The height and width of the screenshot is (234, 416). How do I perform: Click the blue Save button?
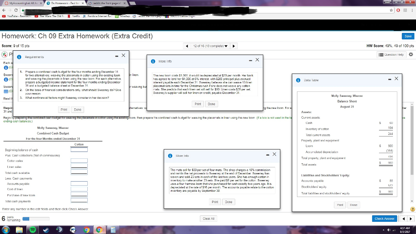(408, 36)
